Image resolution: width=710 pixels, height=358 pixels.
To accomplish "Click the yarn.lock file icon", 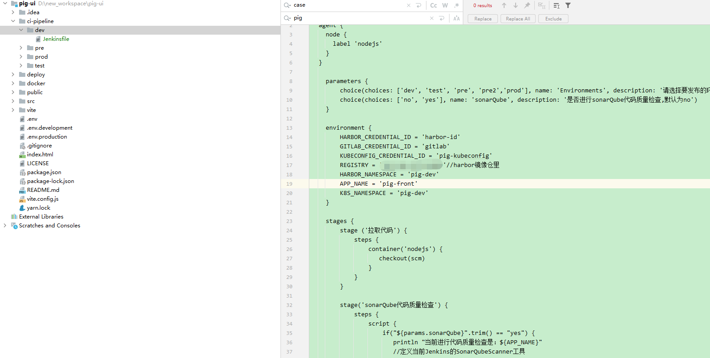I will [22, 208].
